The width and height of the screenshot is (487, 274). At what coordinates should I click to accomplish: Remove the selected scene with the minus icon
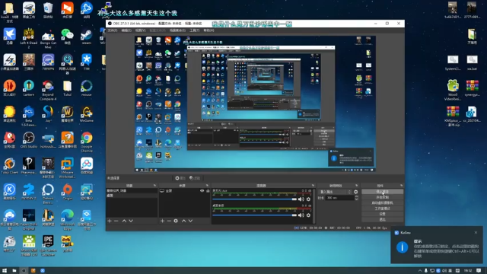tap(116, 221)
